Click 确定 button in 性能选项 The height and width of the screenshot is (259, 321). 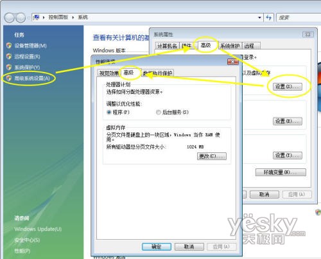click(x=157, y=247)
